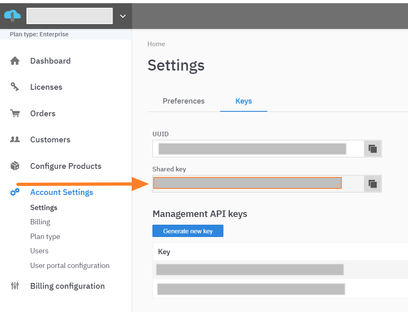Image resolution: width=408 pixels, height=312 pixels.
Task: Open the account dropdown chevron
Action: click(x=123, y=16)
